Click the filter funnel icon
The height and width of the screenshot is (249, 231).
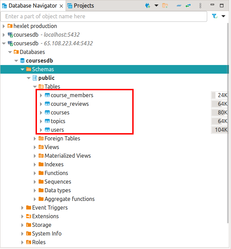tap(214, 16)
